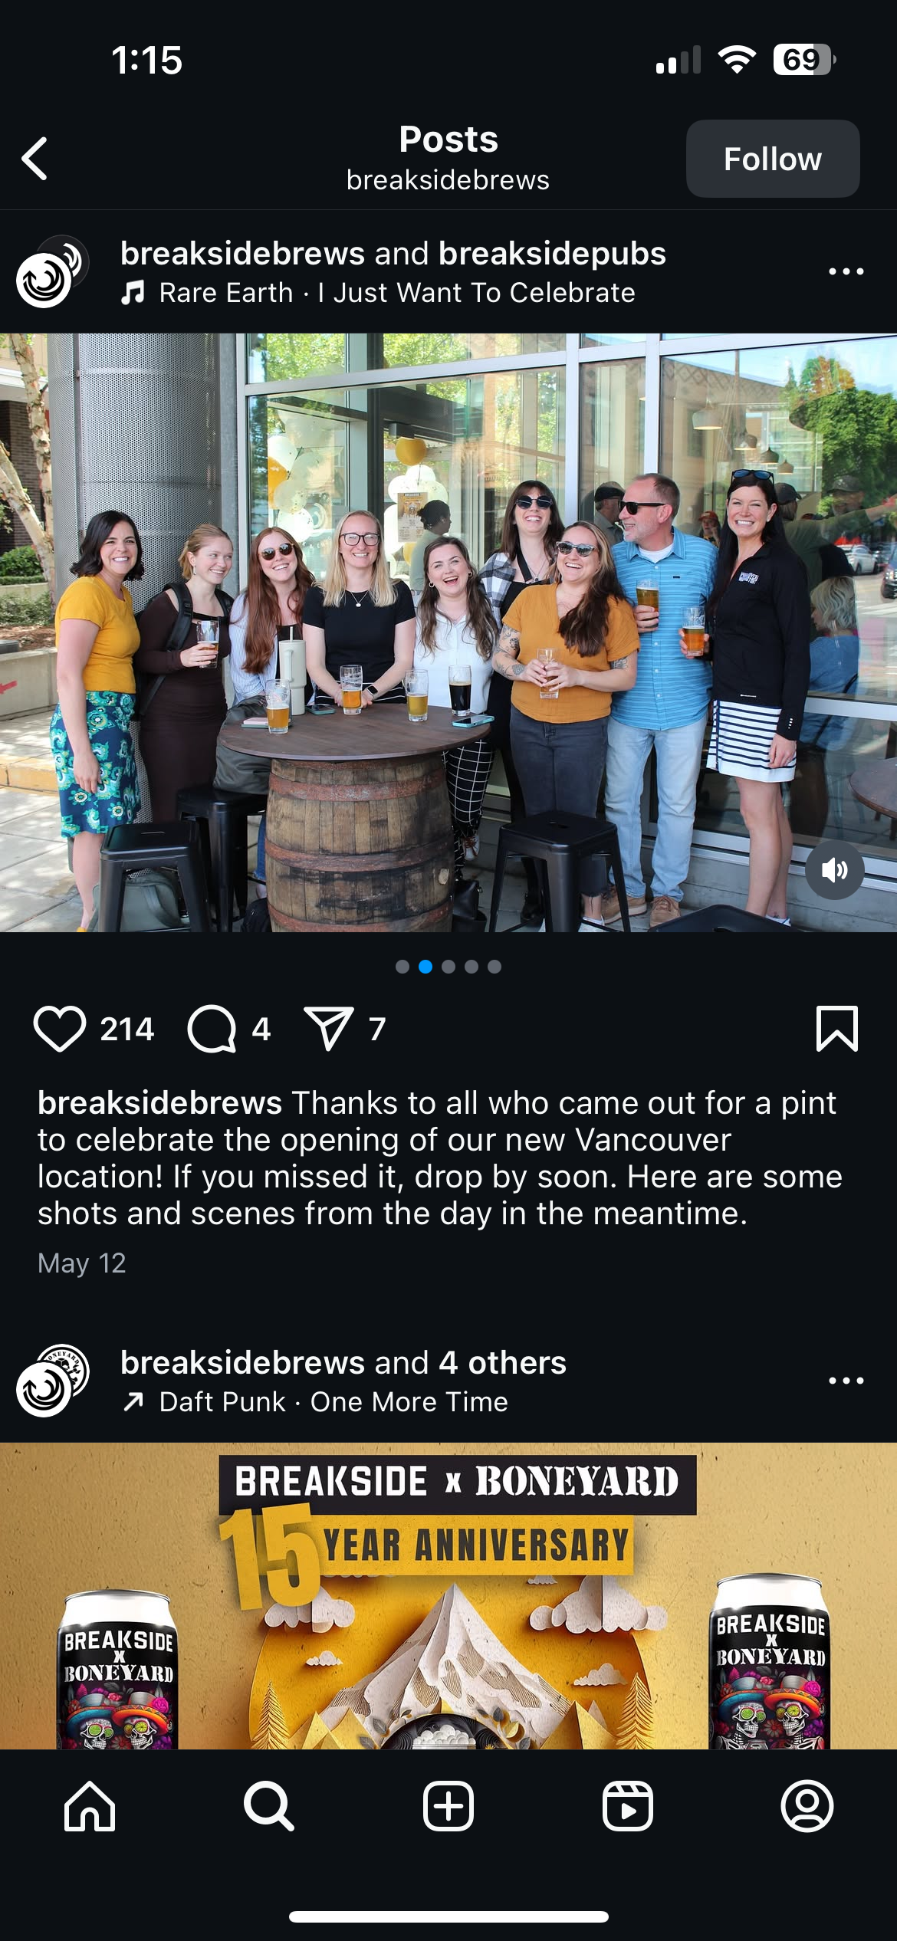Go back using the left arrow

35,159
